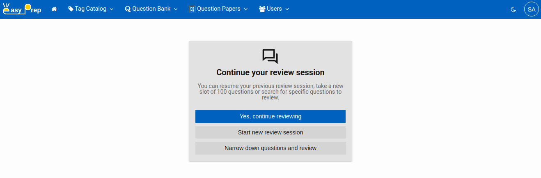
Task: Open the Question Bank menu
Action: click(x=151, y=9)
